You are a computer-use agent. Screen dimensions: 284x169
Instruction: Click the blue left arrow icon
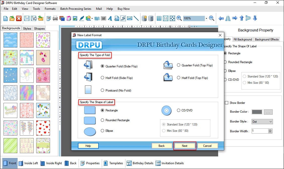pyautogui.click(x=221, y=18)
